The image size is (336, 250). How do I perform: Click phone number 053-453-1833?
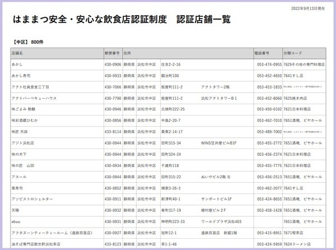[x=269, y=87]
